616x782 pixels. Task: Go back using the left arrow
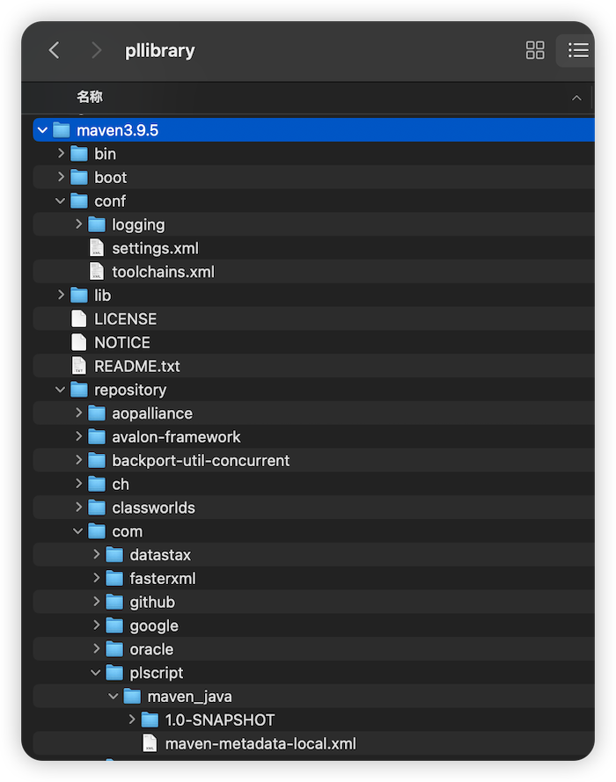pos(55,50)
